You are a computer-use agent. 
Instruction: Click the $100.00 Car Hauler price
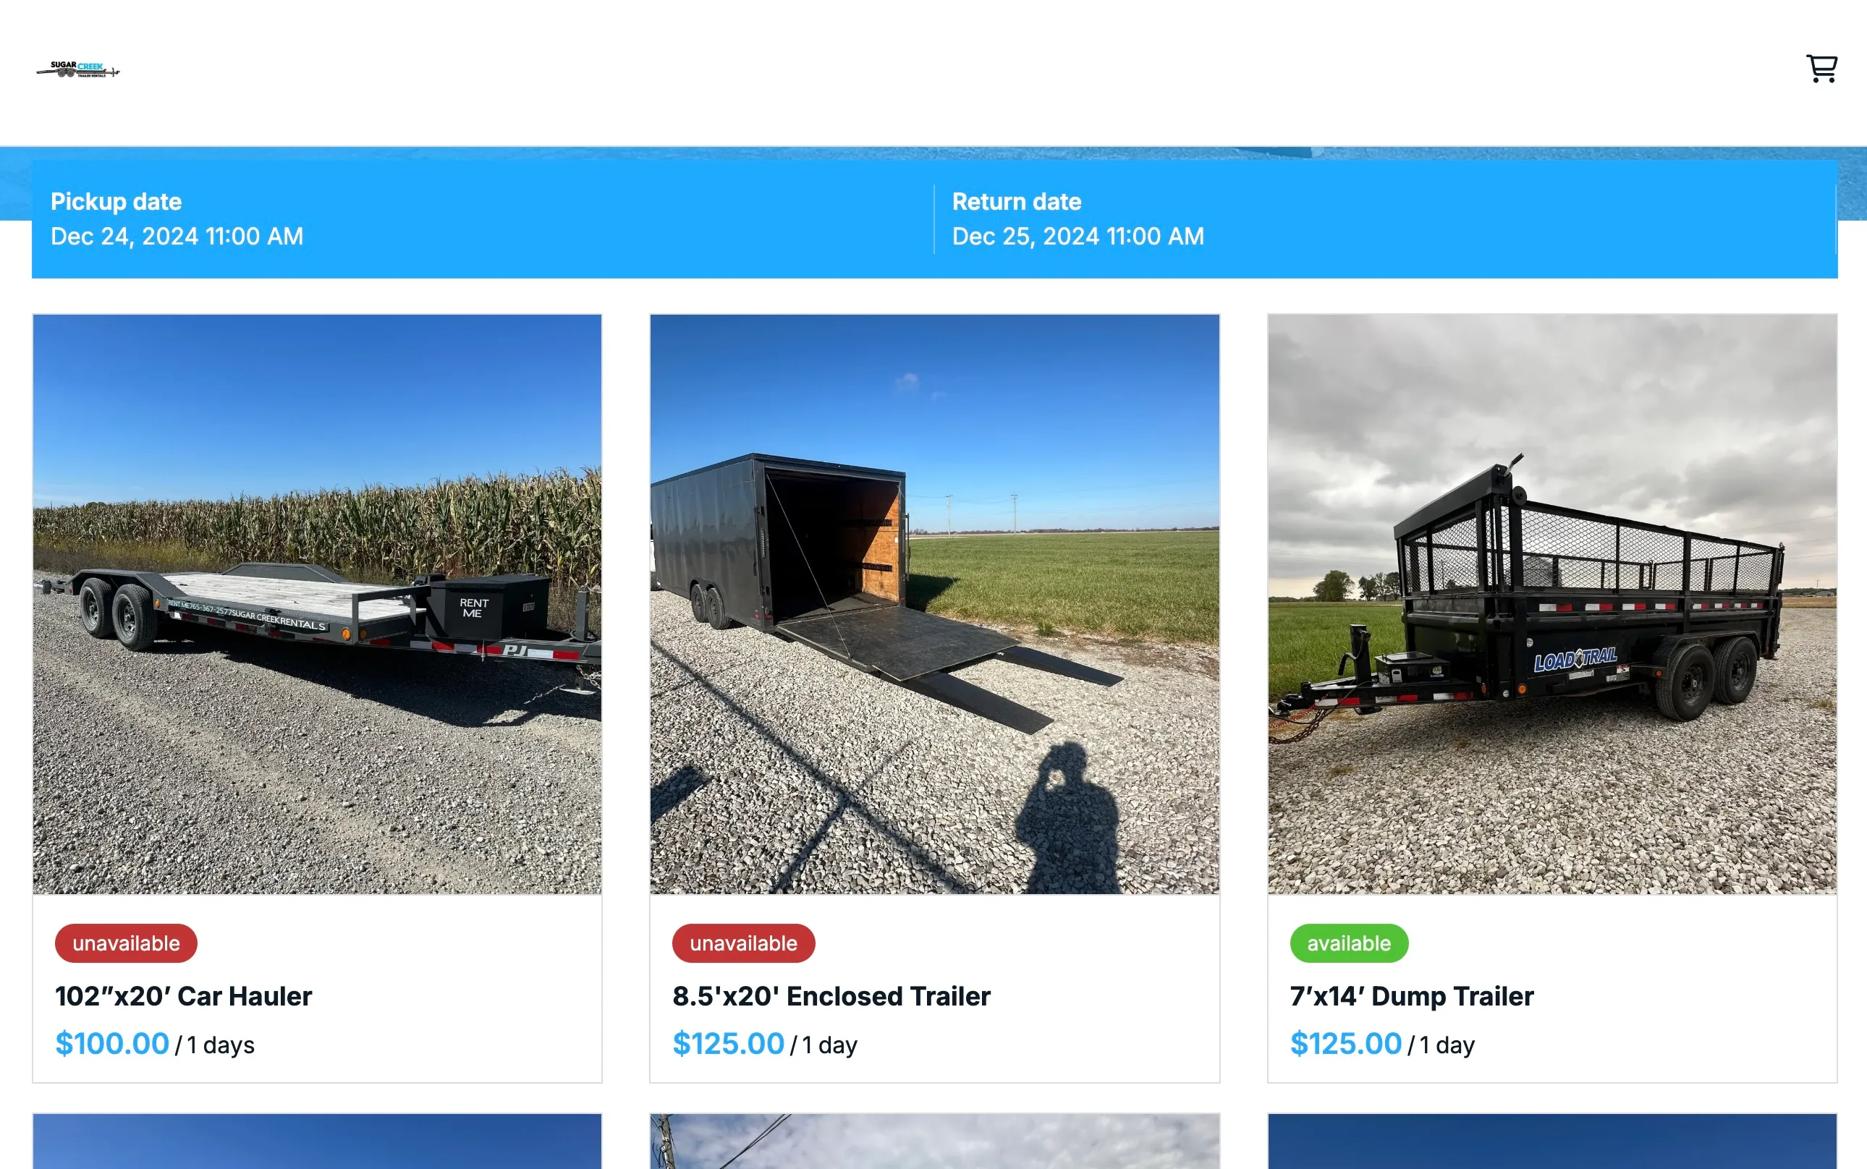(x=112, y=1044)
